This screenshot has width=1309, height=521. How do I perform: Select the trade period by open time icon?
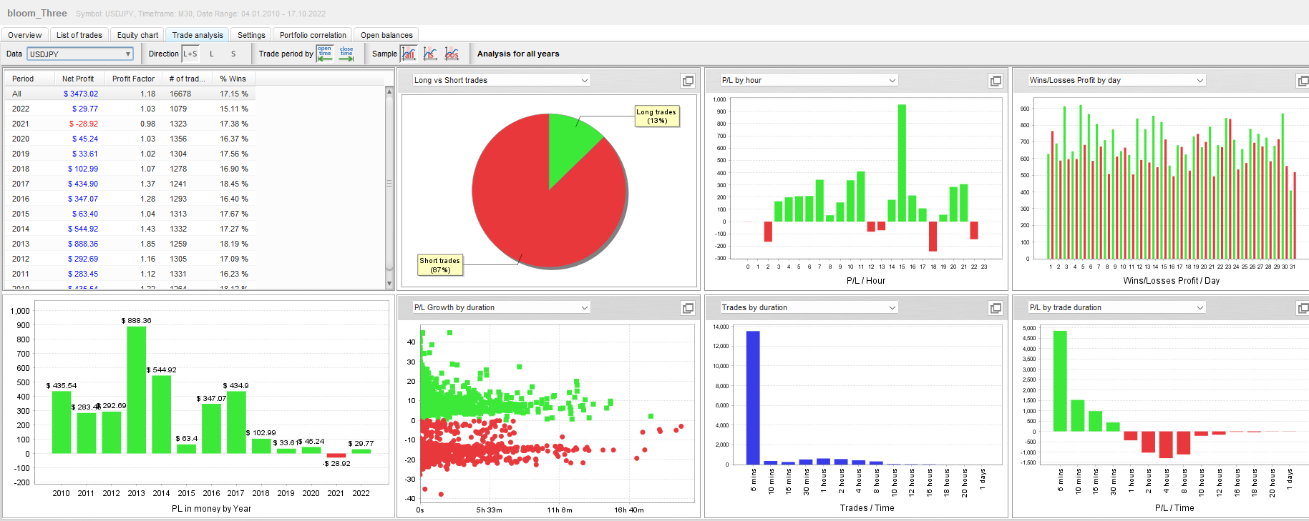325,54
